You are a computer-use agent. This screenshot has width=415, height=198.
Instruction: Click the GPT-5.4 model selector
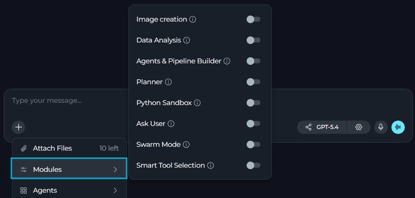[322, 127]
